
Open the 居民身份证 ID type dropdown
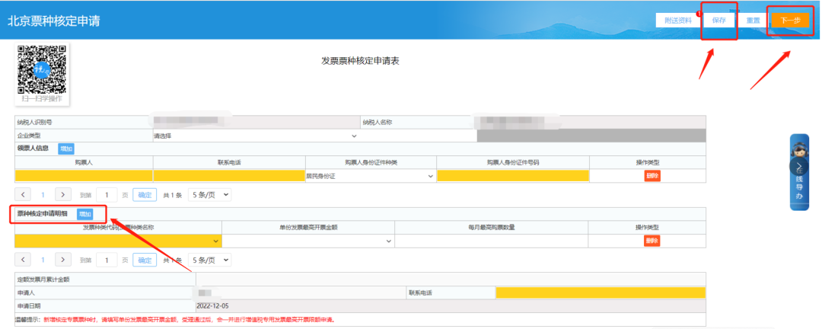371,177
